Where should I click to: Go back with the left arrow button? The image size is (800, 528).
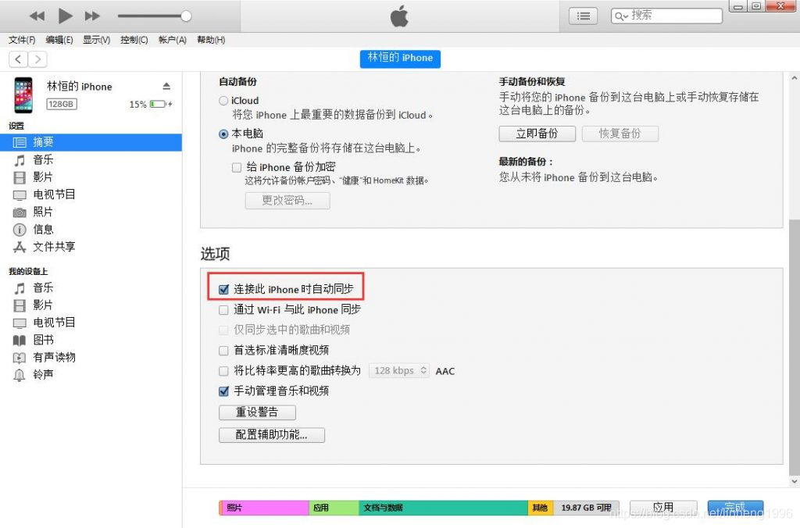tap(18, 59)
